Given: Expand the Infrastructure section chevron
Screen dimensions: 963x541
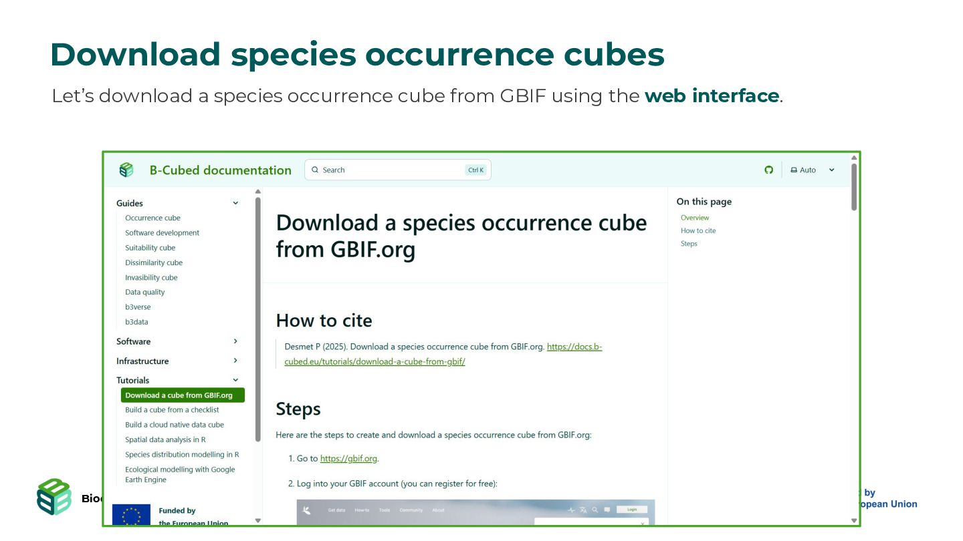Looking at the screenshot, I should tap(235, 361).
